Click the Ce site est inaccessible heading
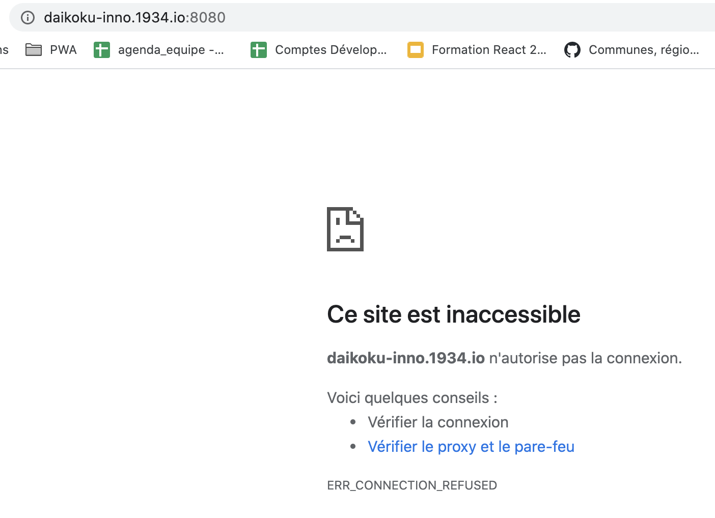Image resolution: width=715 pixels, height=518 pixels. 453,314
